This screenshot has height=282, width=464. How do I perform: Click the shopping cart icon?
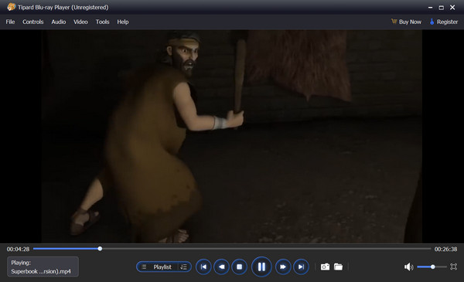click(394, 22)
